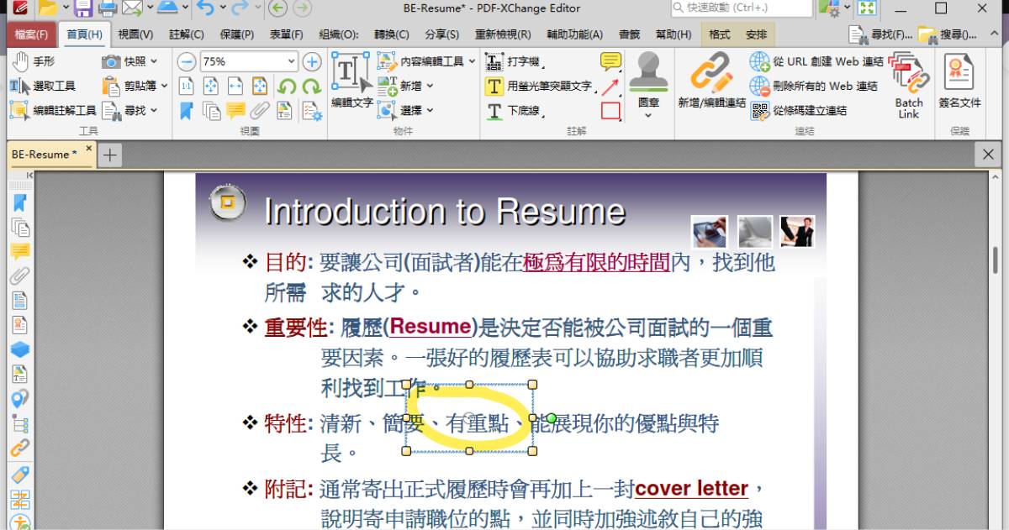Viewport: 1009px width, 530px height.
Task: Select the Underline (下底線) tool
Action: (x=514, y=110)
